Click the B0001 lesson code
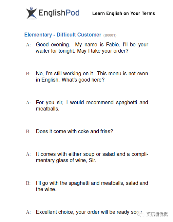 (110, 35)
